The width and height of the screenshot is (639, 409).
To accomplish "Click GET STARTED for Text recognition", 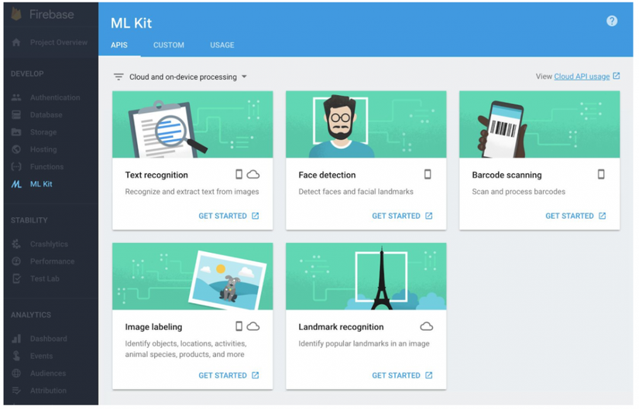I will pos(228,216).
